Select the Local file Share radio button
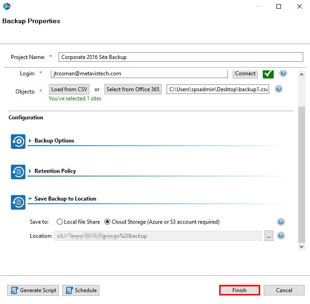This screenshot has width=310, height=304. 60,222
